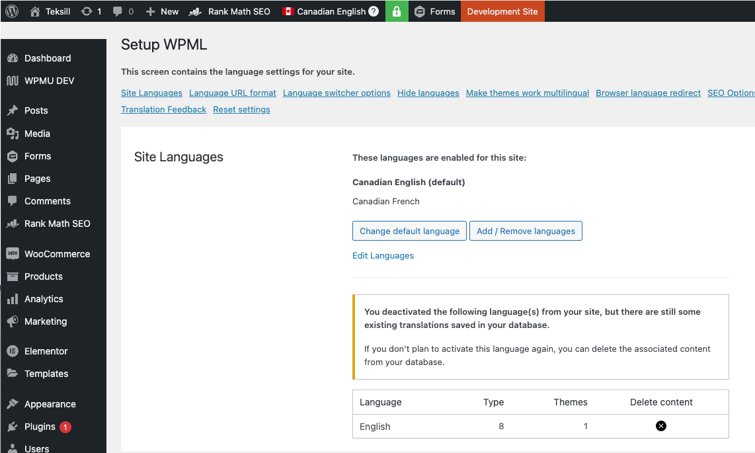Click the Canadian French language entry
The image size is (755, 453).
[x=386, y=201]
